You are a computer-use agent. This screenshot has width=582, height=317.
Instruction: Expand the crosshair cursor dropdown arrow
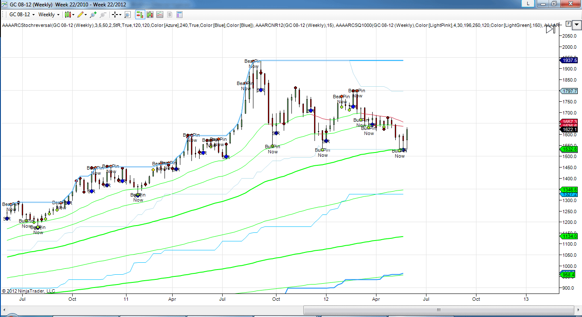click(x=121, y=15)
